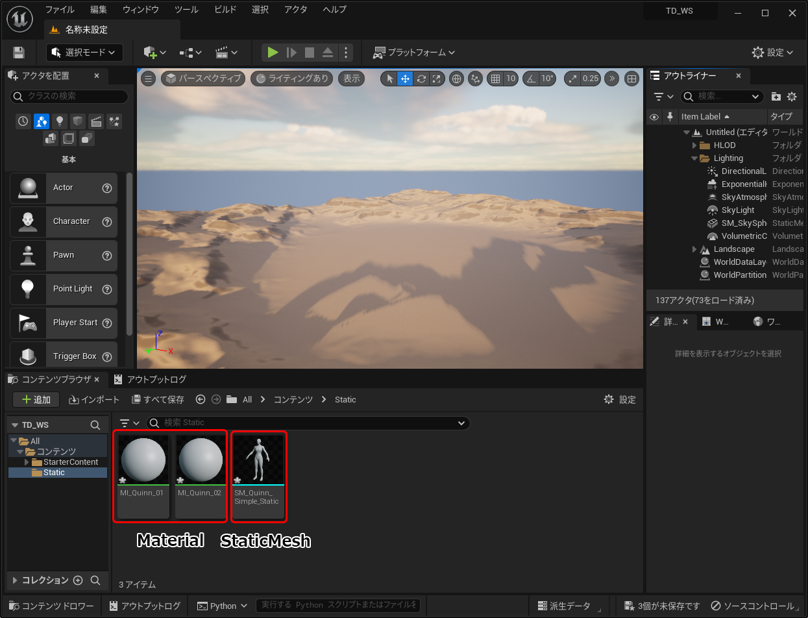
Task: Select the scale transform tool
Action: [x=437, y=79]
